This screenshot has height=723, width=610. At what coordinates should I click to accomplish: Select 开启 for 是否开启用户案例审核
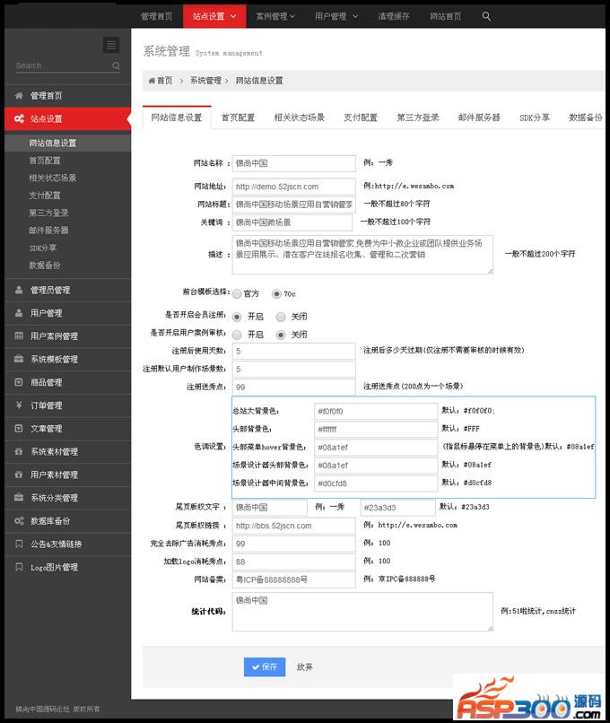click(237, 335)
